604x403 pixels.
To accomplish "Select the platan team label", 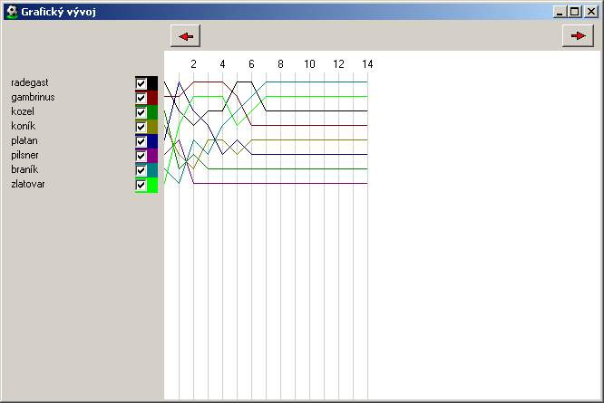I will 24,140.
